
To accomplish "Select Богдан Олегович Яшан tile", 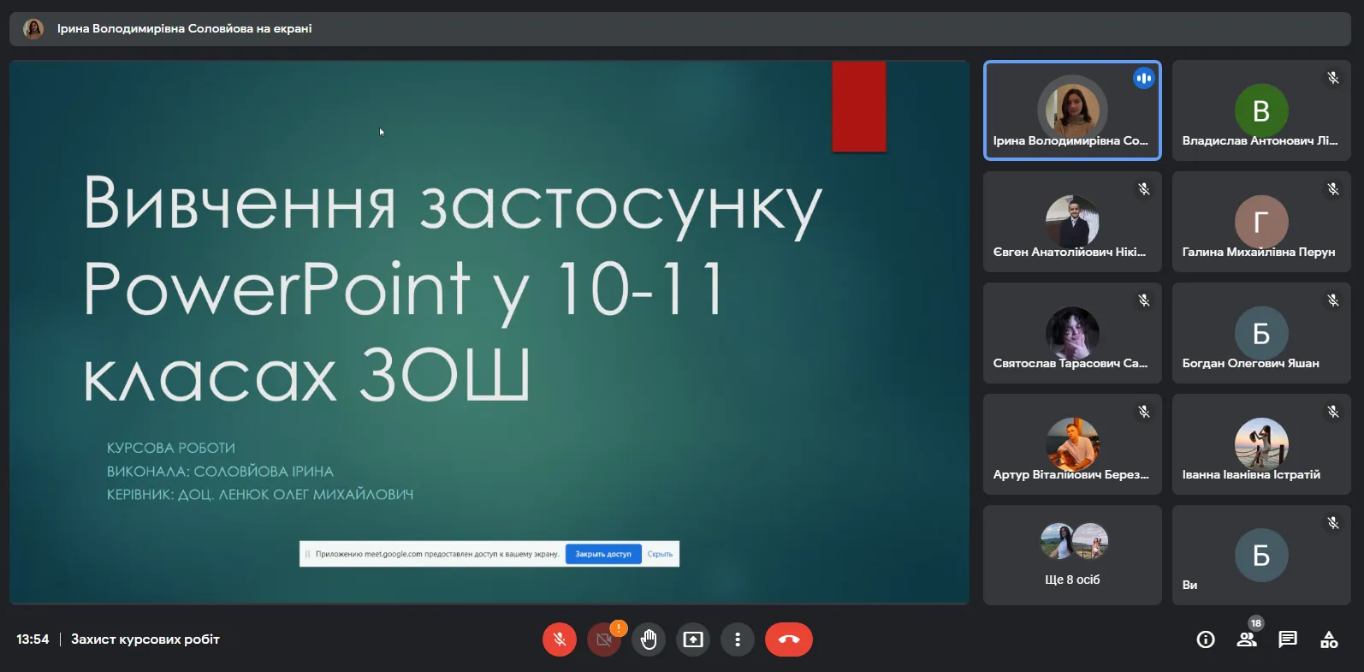I will [x=1261, y=333].
